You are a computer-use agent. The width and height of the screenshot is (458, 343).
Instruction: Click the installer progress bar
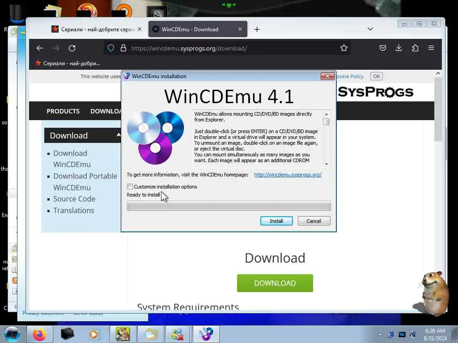pos(229,205)
